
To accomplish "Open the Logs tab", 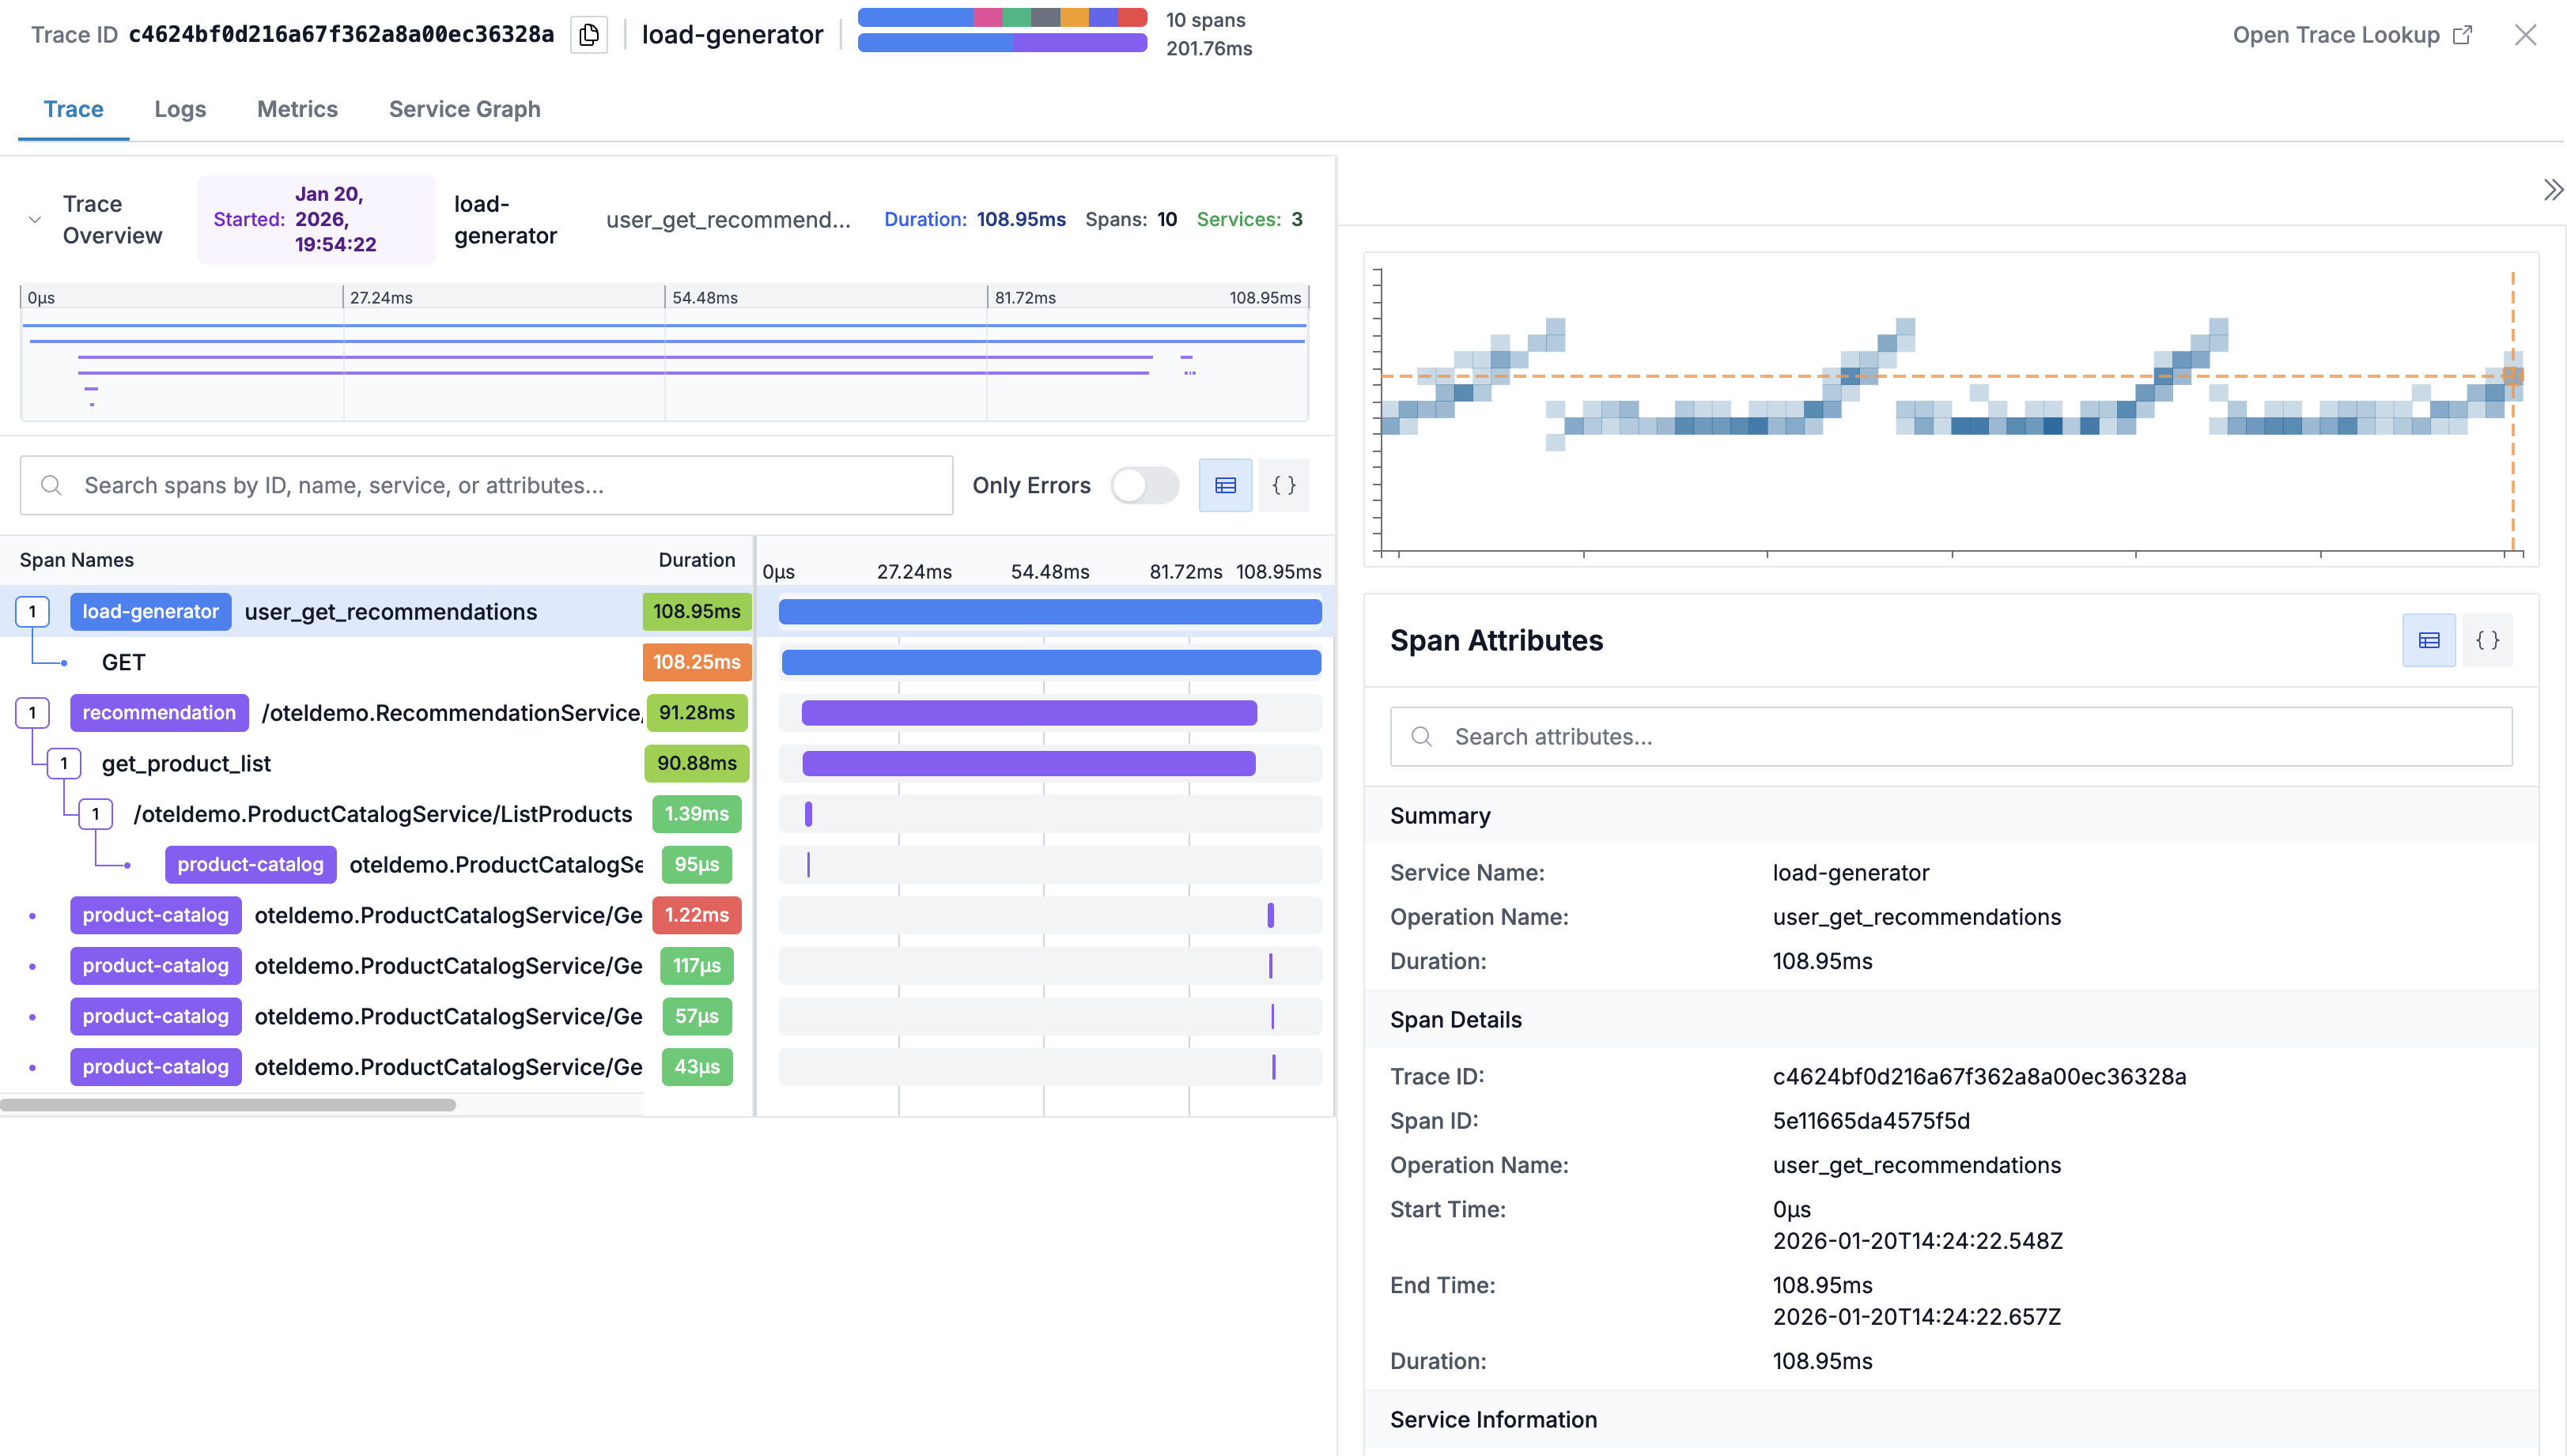I will click(180, 109).
